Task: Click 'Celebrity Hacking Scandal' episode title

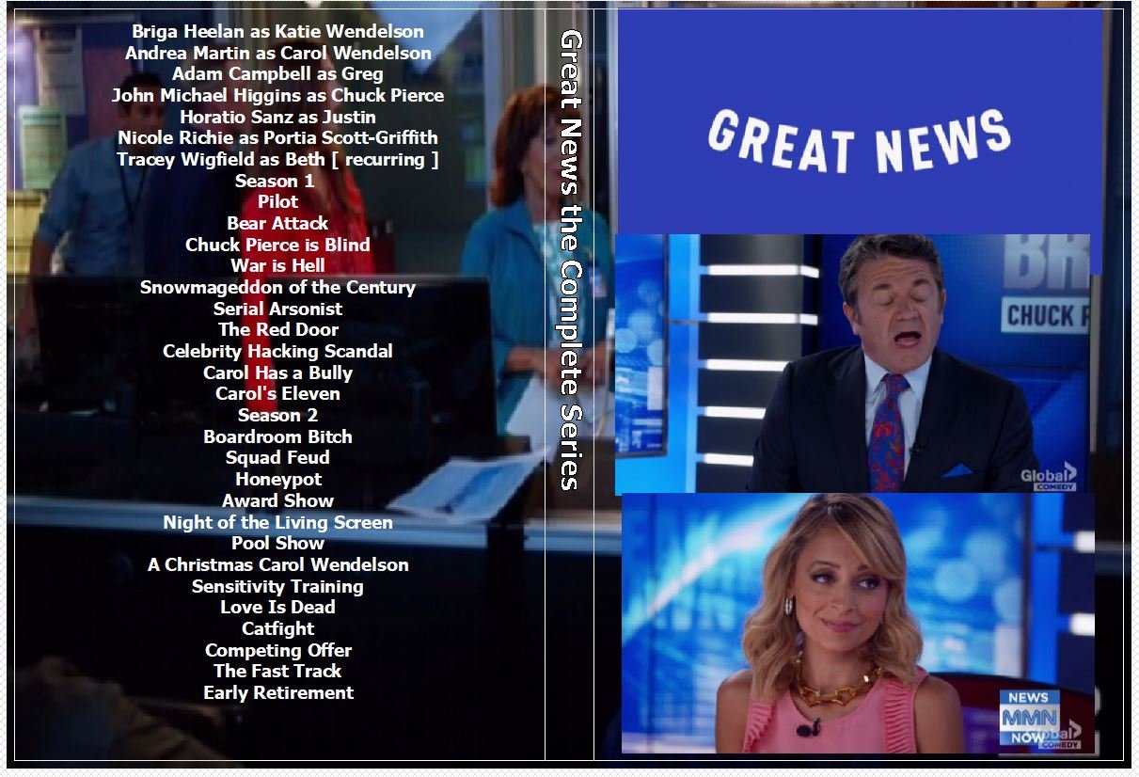Action: coord(277,352)
